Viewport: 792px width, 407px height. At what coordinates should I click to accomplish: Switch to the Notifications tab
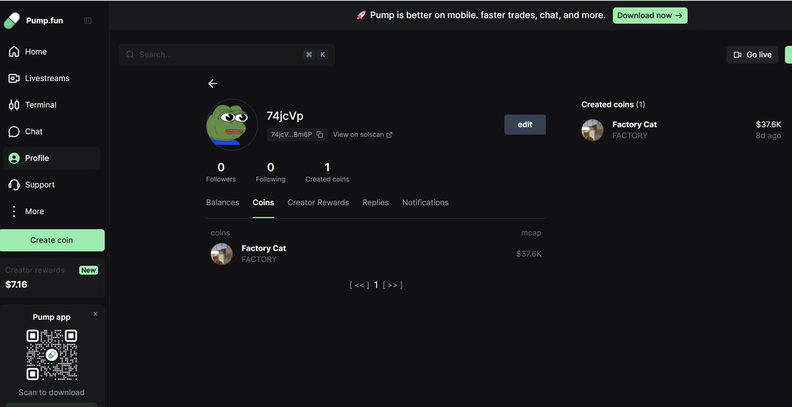425,203
